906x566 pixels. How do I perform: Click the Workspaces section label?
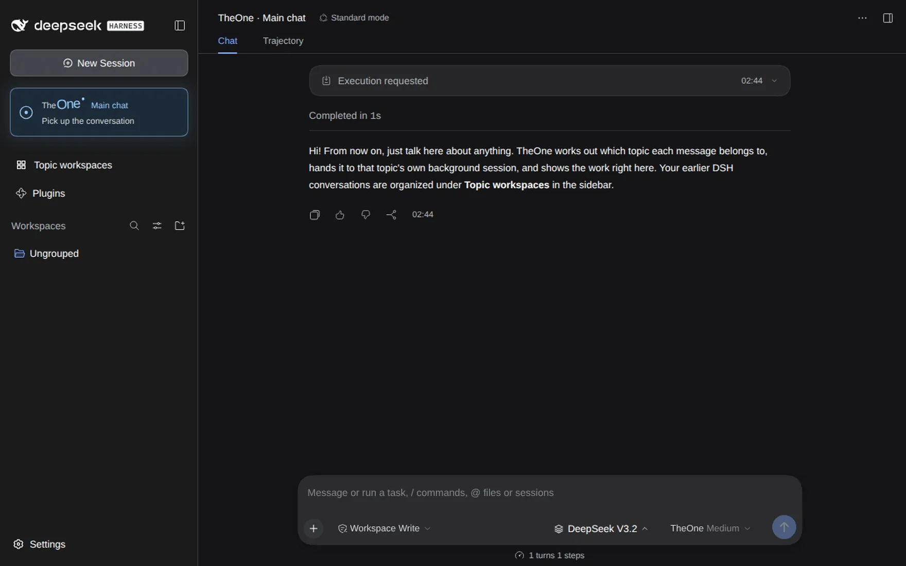(x=39, y=226)
